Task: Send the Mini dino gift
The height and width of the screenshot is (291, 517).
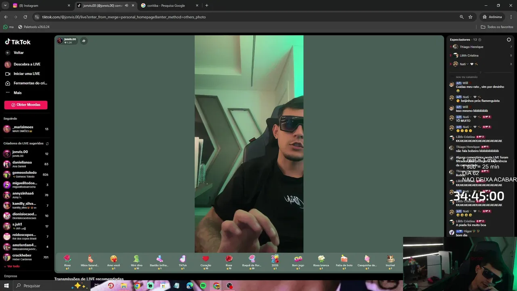Action: click(137, 262)
